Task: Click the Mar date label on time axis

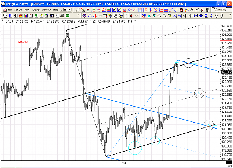Action: [x=124, y=163]
